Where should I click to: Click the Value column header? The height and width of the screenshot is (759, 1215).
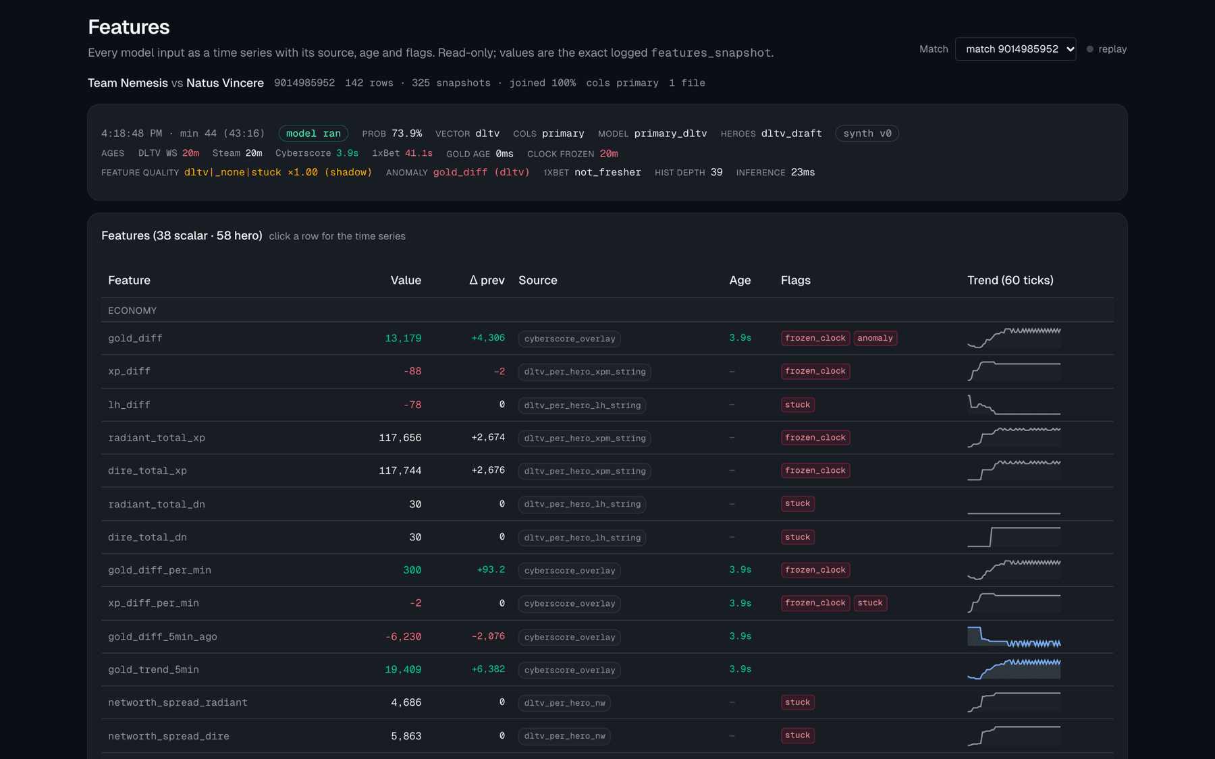(x=406, y=280)
